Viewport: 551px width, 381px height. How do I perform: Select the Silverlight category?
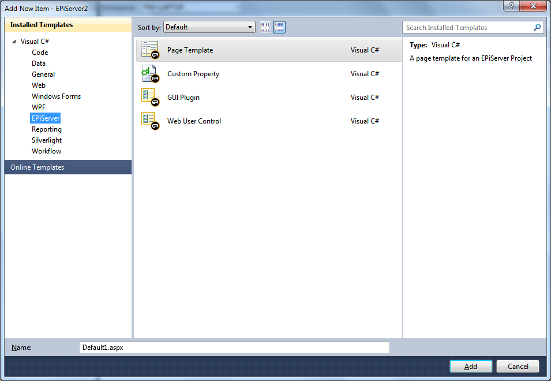(x=47, y=140)
